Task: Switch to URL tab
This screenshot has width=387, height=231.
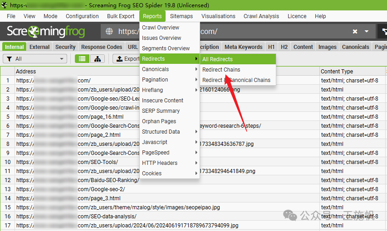Action: [132, 47]
